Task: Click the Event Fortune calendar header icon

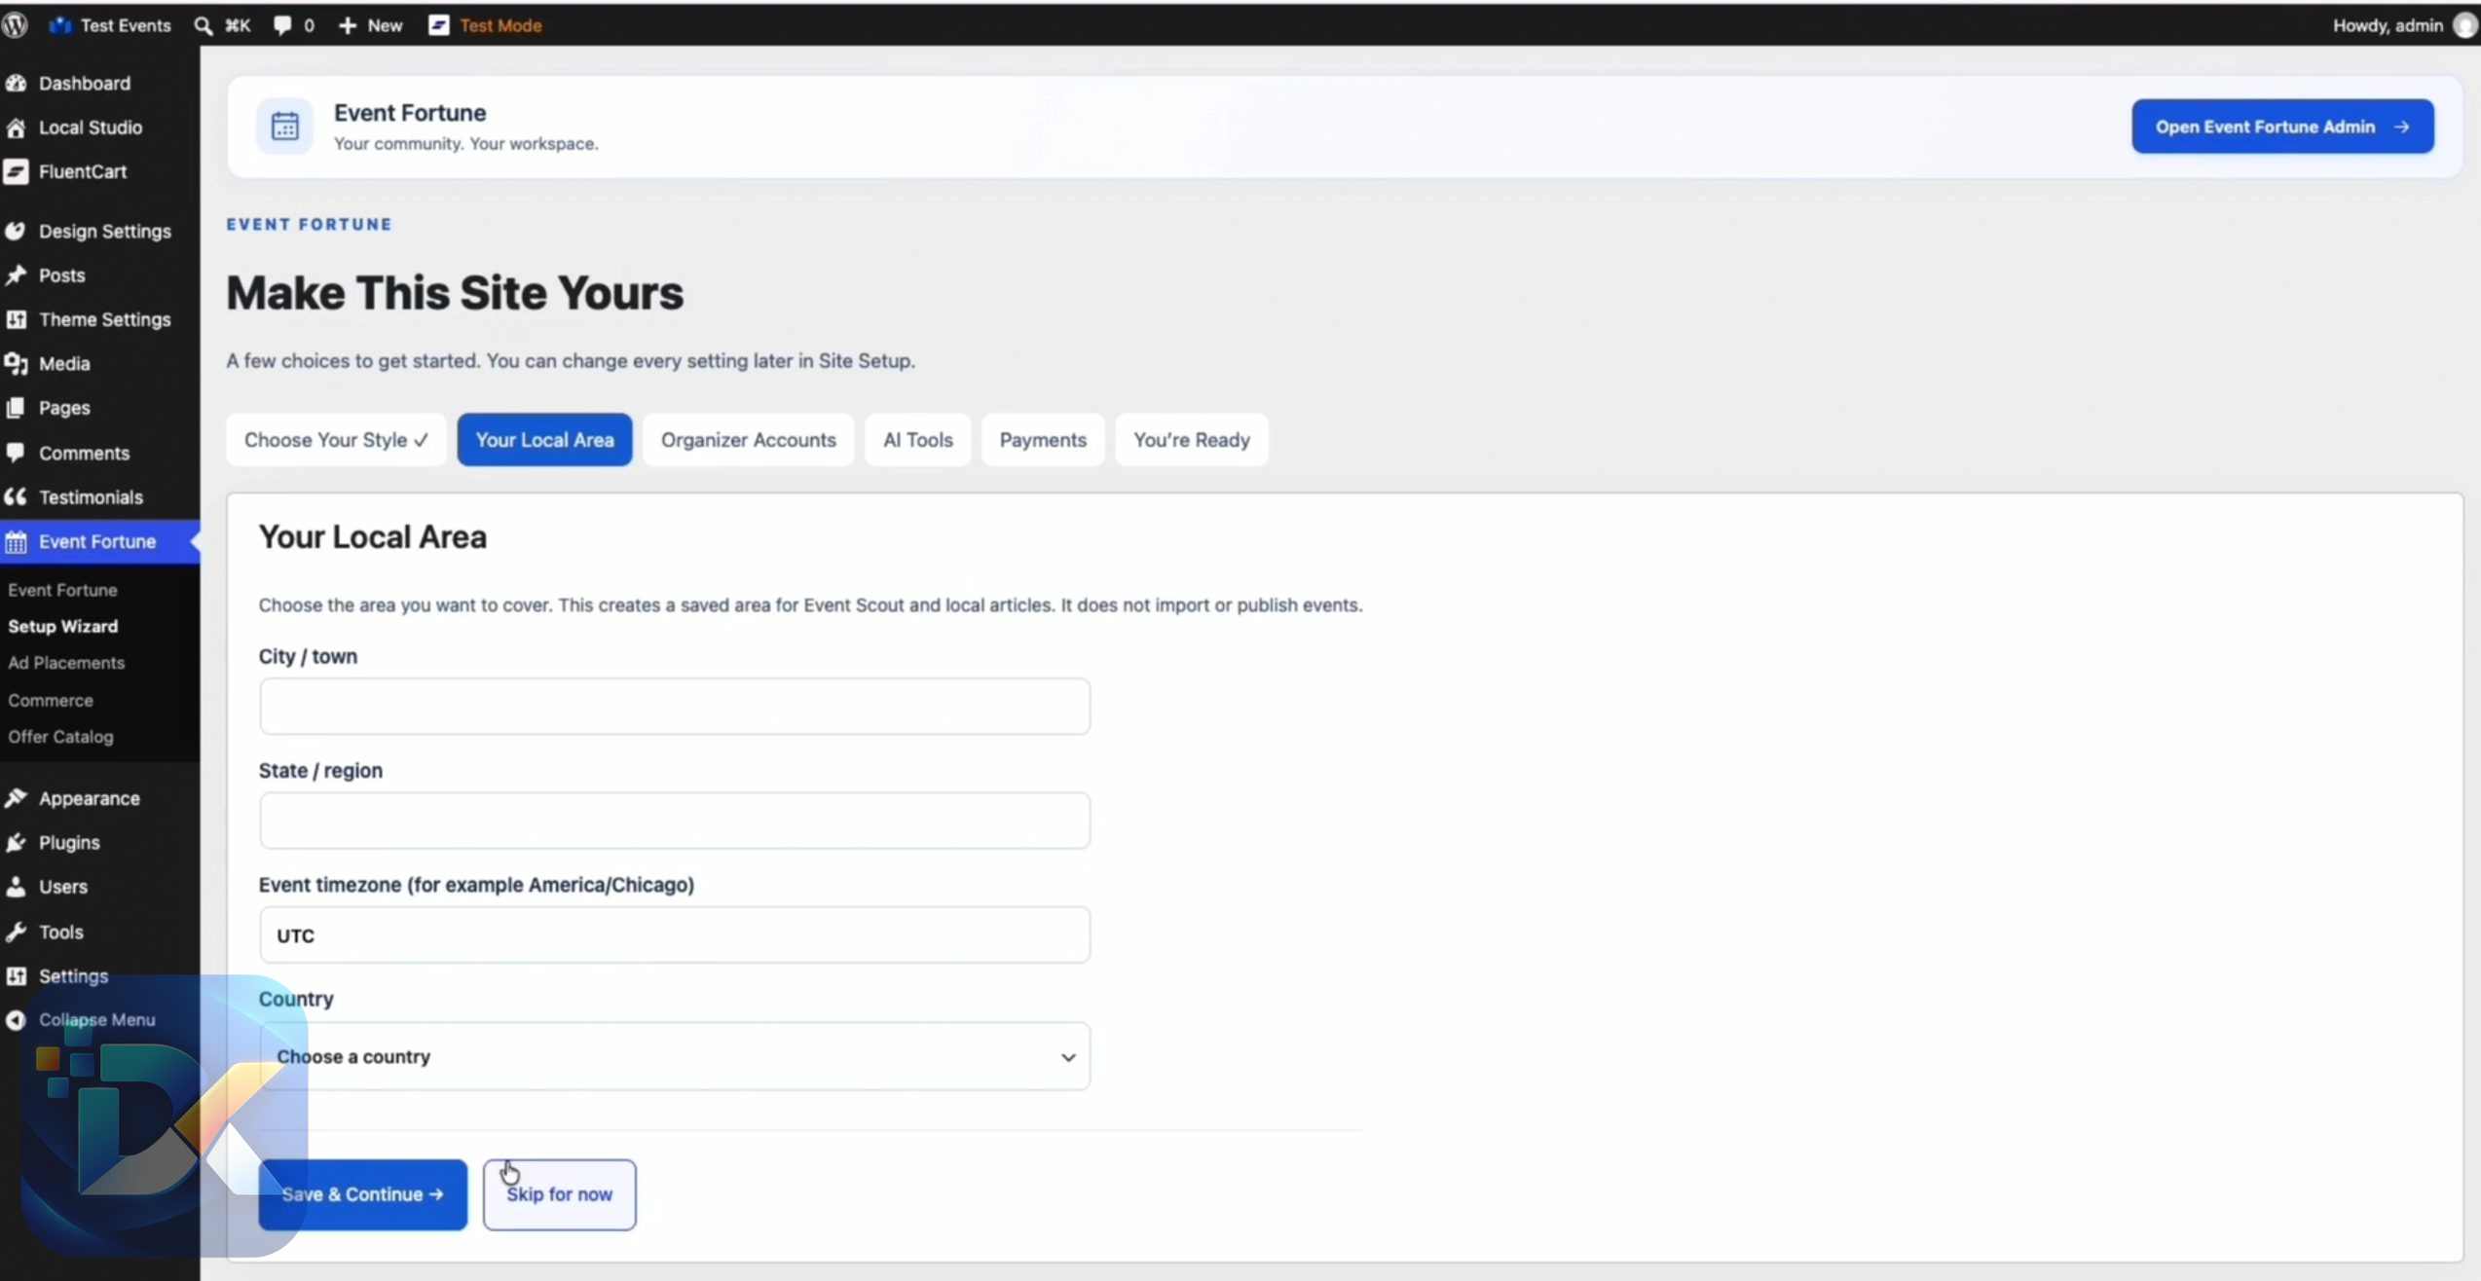Action: [284, 127]
